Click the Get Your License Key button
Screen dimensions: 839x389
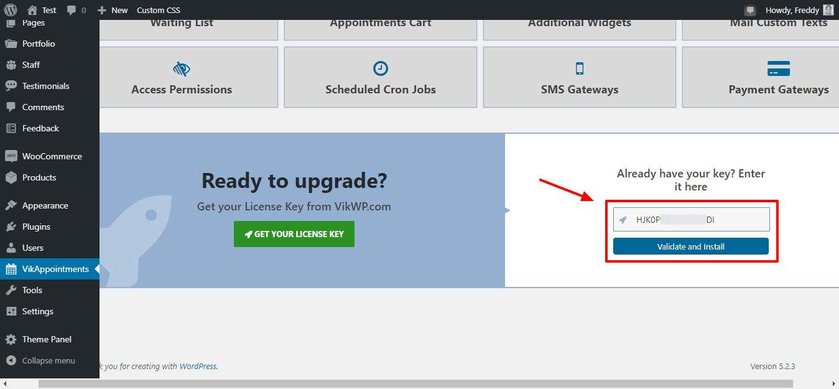click(294, 234)
